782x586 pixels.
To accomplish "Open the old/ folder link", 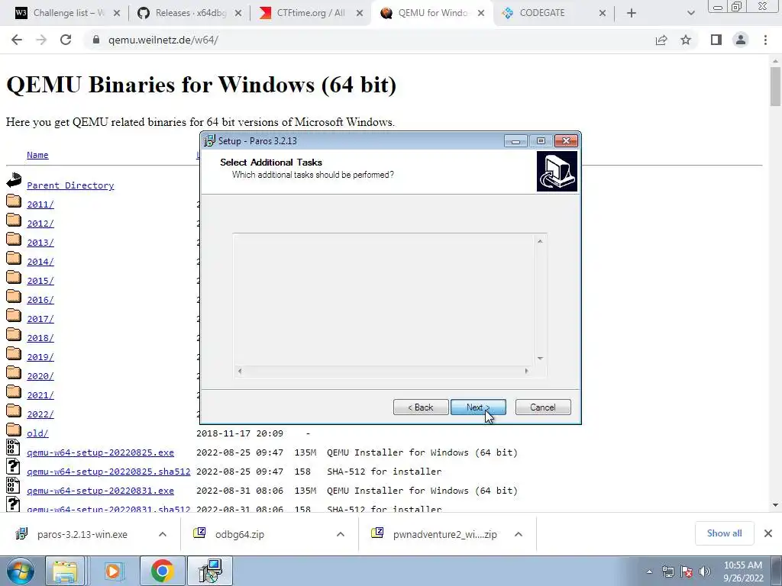I will (x=37, y=433).
